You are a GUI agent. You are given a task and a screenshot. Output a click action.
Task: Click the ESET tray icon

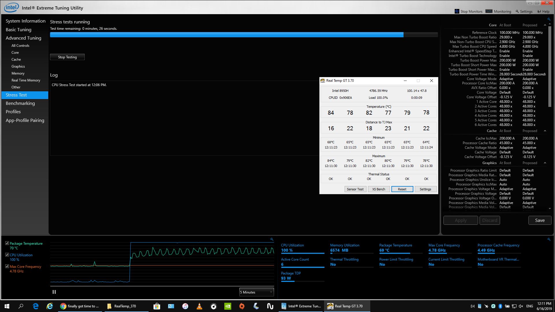pos(493,306)
